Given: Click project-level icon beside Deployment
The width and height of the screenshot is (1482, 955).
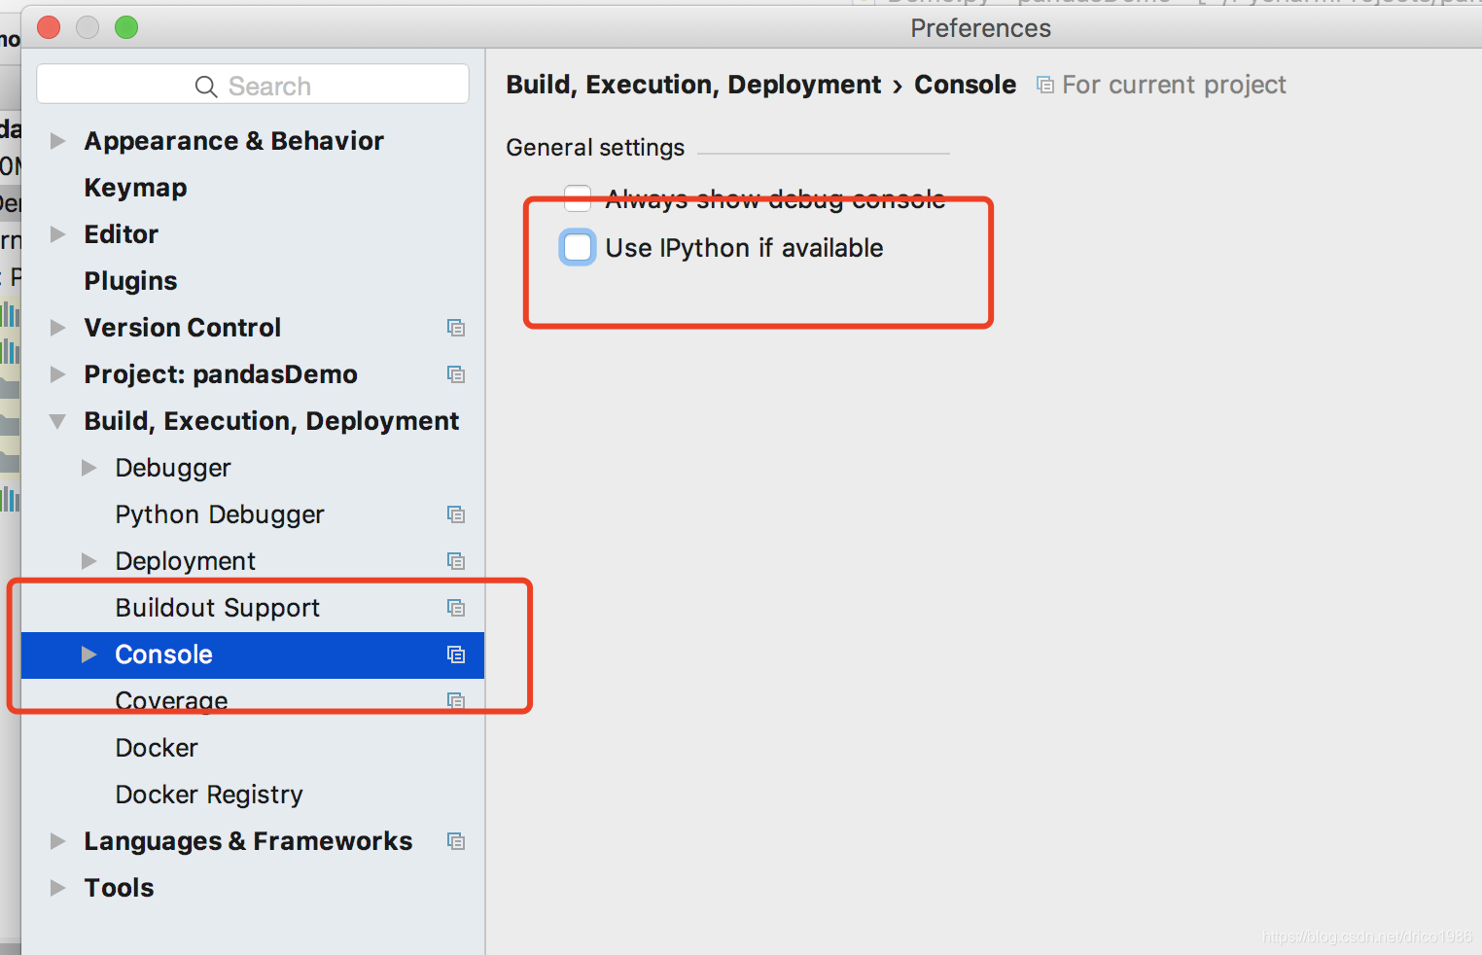Looking at the screenshot, I should tap(455, 561).
